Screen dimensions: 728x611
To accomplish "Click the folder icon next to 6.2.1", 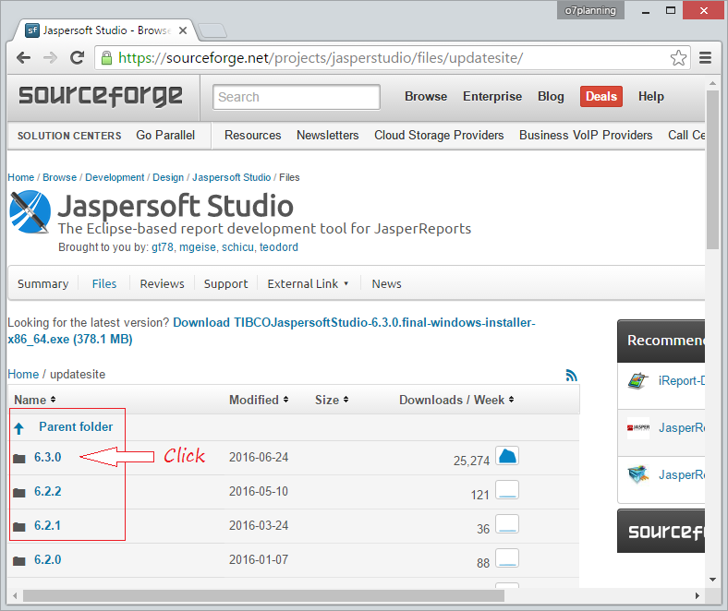I will point(19,527).
